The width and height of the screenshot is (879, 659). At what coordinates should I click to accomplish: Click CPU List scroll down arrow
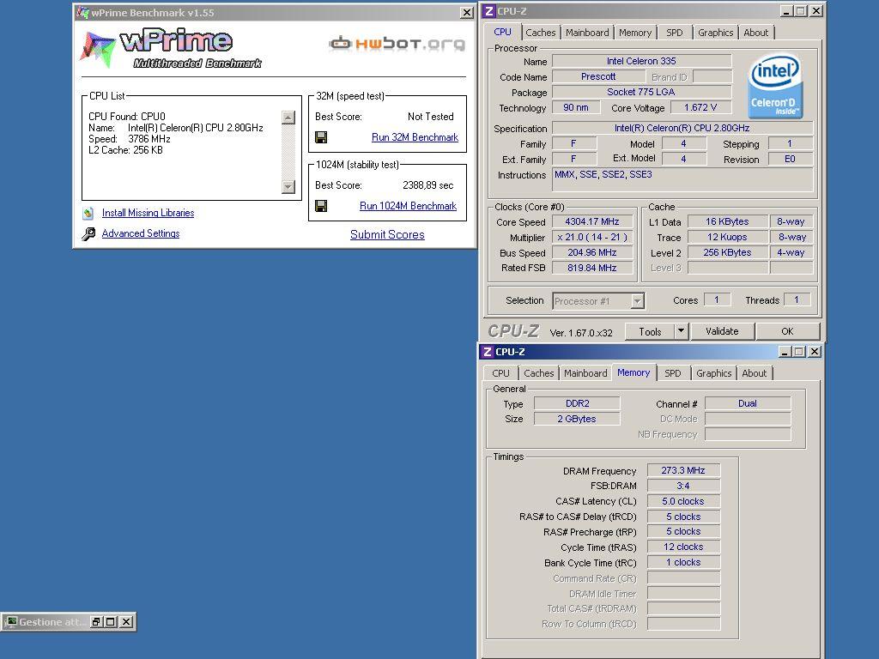click(x=288, y=186)
